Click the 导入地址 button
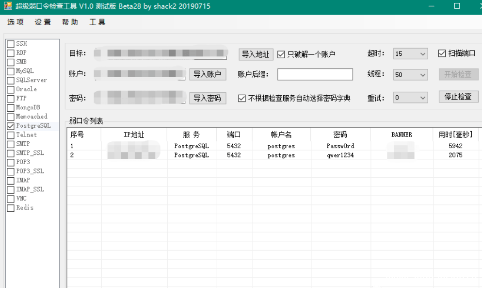The height and width of the screenshot is (288, 482). pyautogui.click(x=256, y=53)
